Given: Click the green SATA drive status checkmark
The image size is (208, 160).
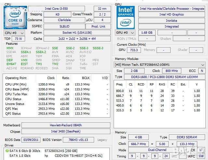Looking at the screenshot, I should [7, 151].
